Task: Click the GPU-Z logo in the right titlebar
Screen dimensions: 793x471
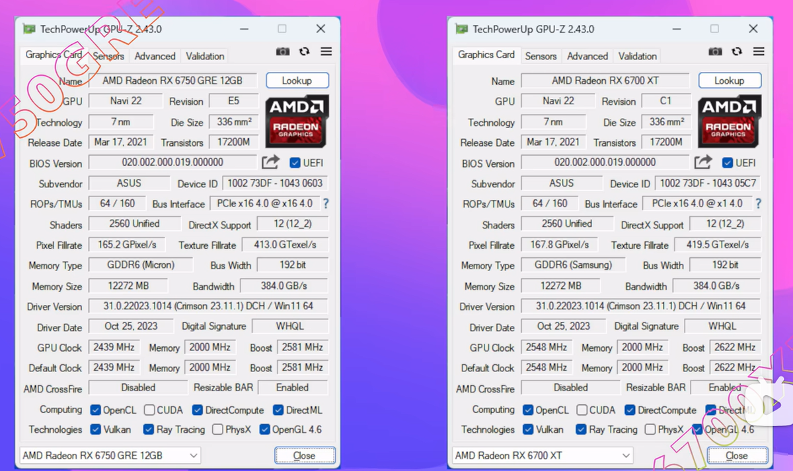Action: (461, 29)
